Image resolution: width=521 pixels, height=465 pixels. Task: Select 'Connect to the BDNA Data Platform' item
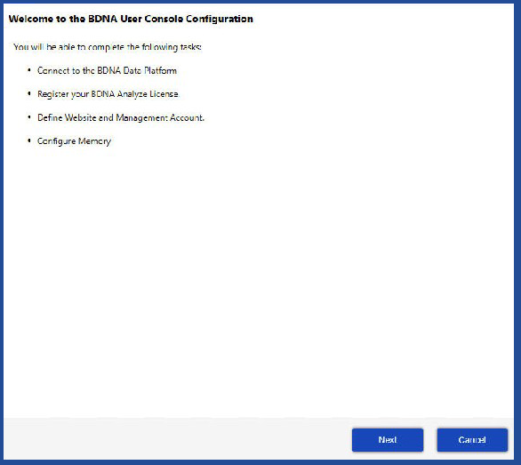click(x=107, y=70)
